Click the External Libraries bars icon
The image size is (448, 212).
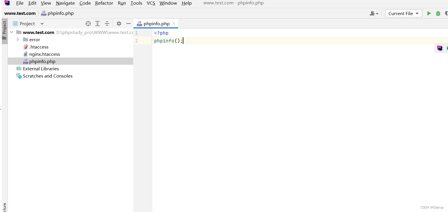[x=19, y=69]
